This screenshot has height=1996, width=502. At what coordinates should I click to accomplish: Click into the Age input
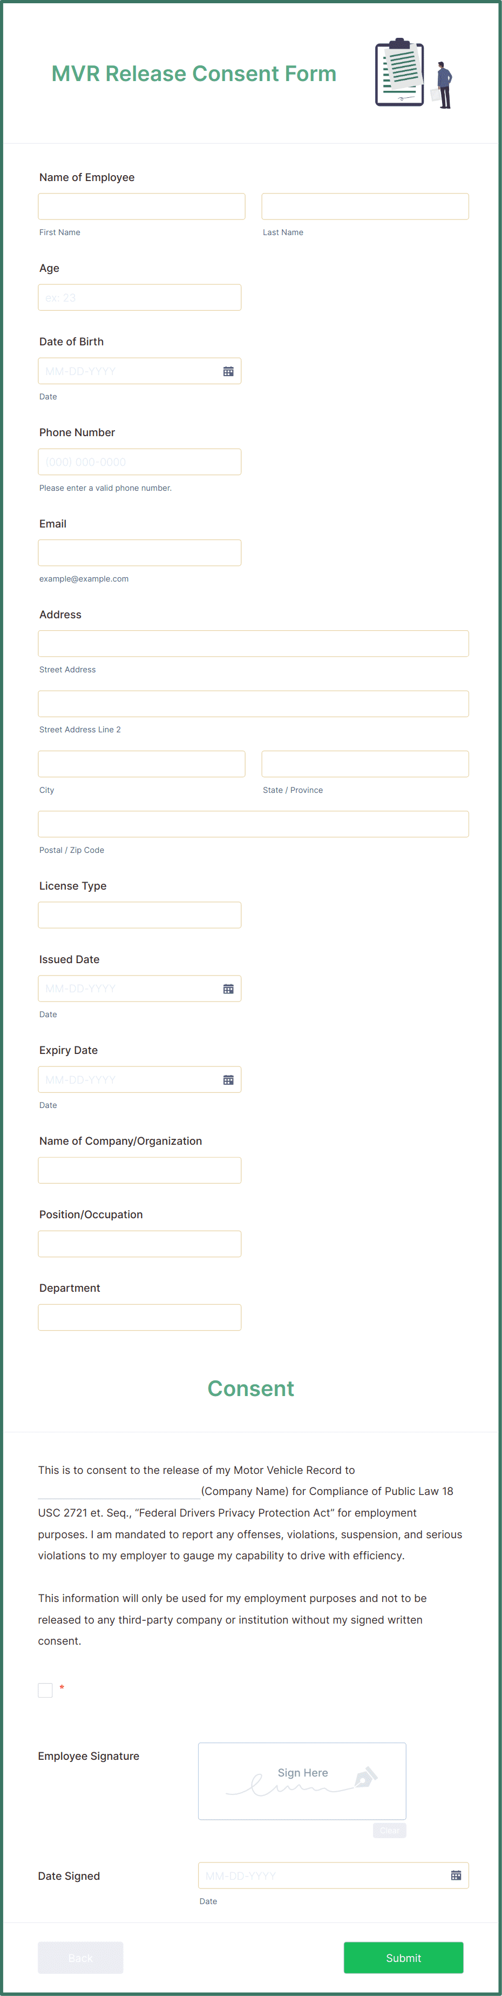tap(139, 298)
